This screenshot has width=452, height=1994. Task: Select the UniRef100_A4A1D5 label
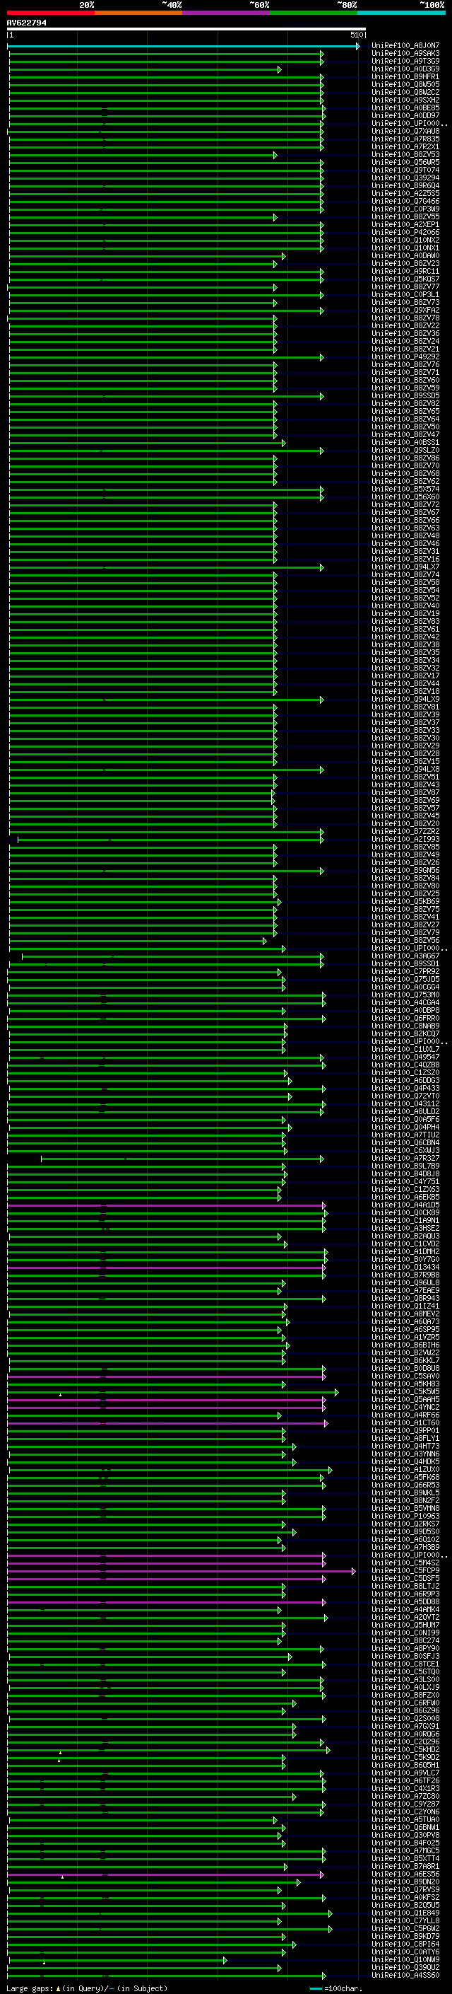pos(405,1206)
